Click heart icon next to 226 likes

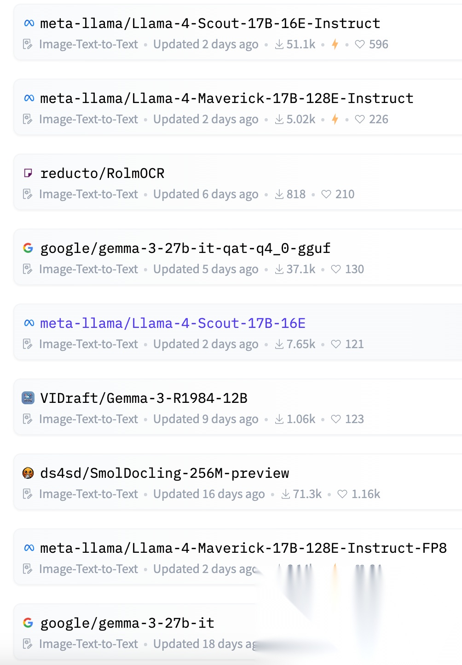[360, 120]
